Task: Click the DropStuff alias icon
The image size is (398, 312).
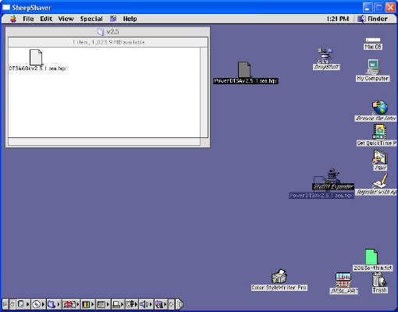Action: coord(325,55)
